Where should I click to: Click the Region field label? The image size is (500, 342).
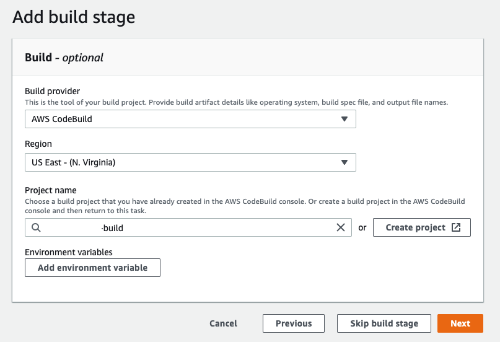coord(38,144)
